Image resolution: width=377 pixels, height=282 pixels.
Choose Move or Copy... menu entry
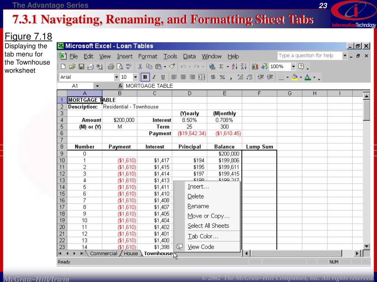(208, 216)
